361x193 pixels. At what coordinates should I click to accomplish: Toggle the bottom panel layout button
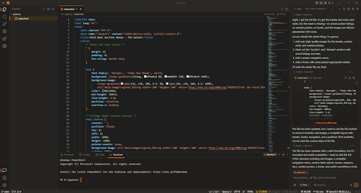tap(321, 3)
